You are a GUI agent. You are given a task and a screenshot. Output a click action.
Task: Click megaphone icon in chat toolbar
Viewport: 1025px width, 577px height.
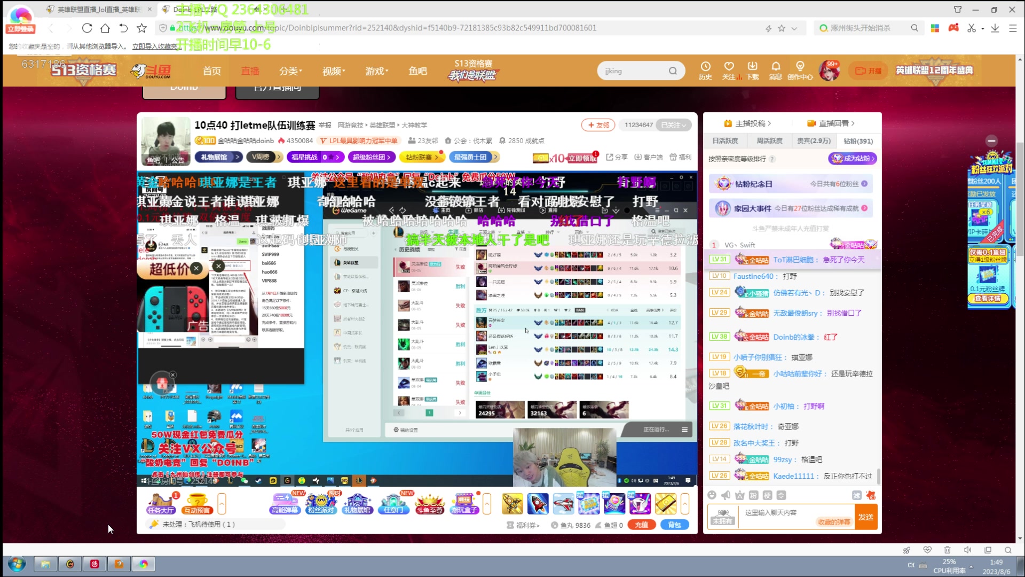(x=726, y=495)
